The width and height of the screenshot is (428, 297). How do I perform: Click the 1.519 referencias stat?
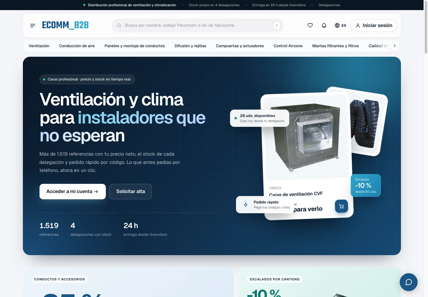coord(49,229)
